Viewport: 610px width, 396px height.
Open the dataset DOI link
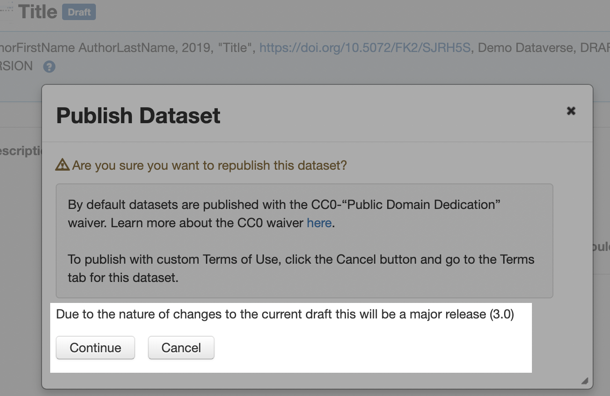pos(365,47)
